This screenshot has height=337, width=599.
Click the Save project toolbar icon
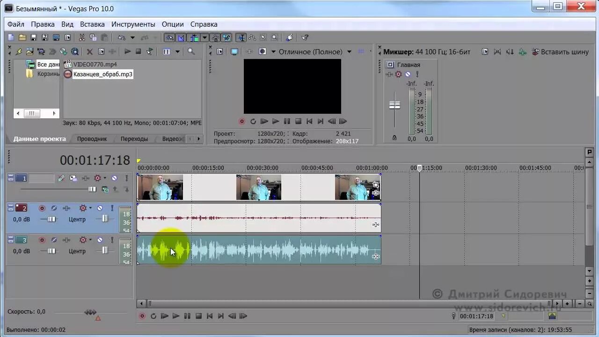pos(33,37)
